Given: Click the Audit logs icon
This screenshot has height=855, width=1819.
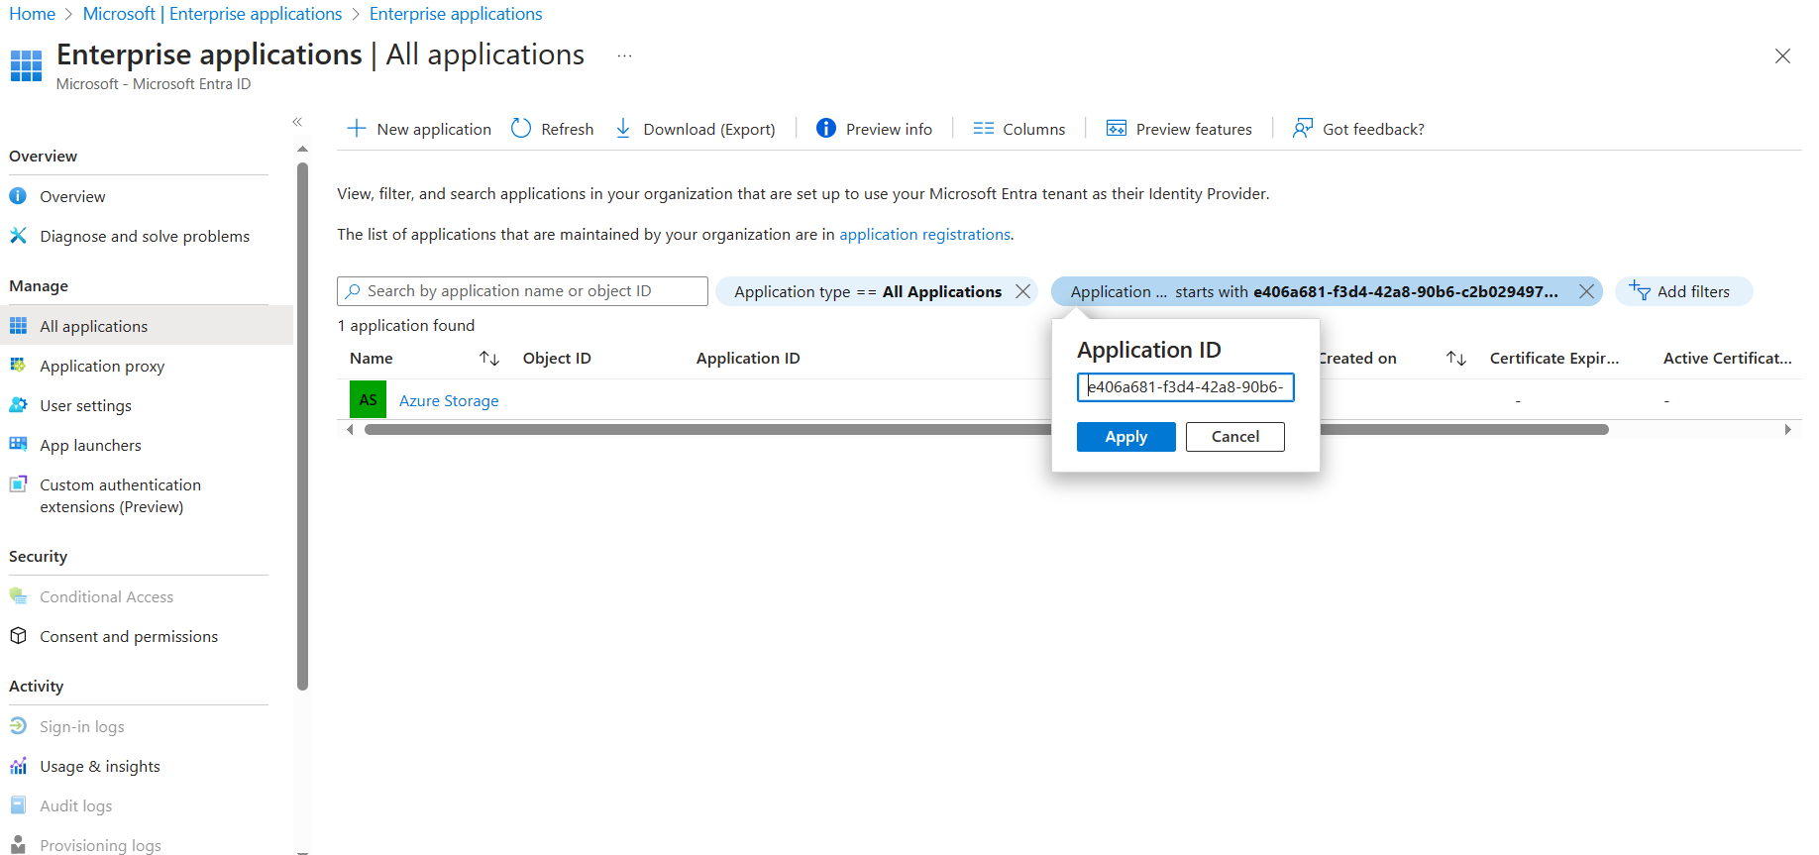Looking at the screenshot, I should [18, 805].
